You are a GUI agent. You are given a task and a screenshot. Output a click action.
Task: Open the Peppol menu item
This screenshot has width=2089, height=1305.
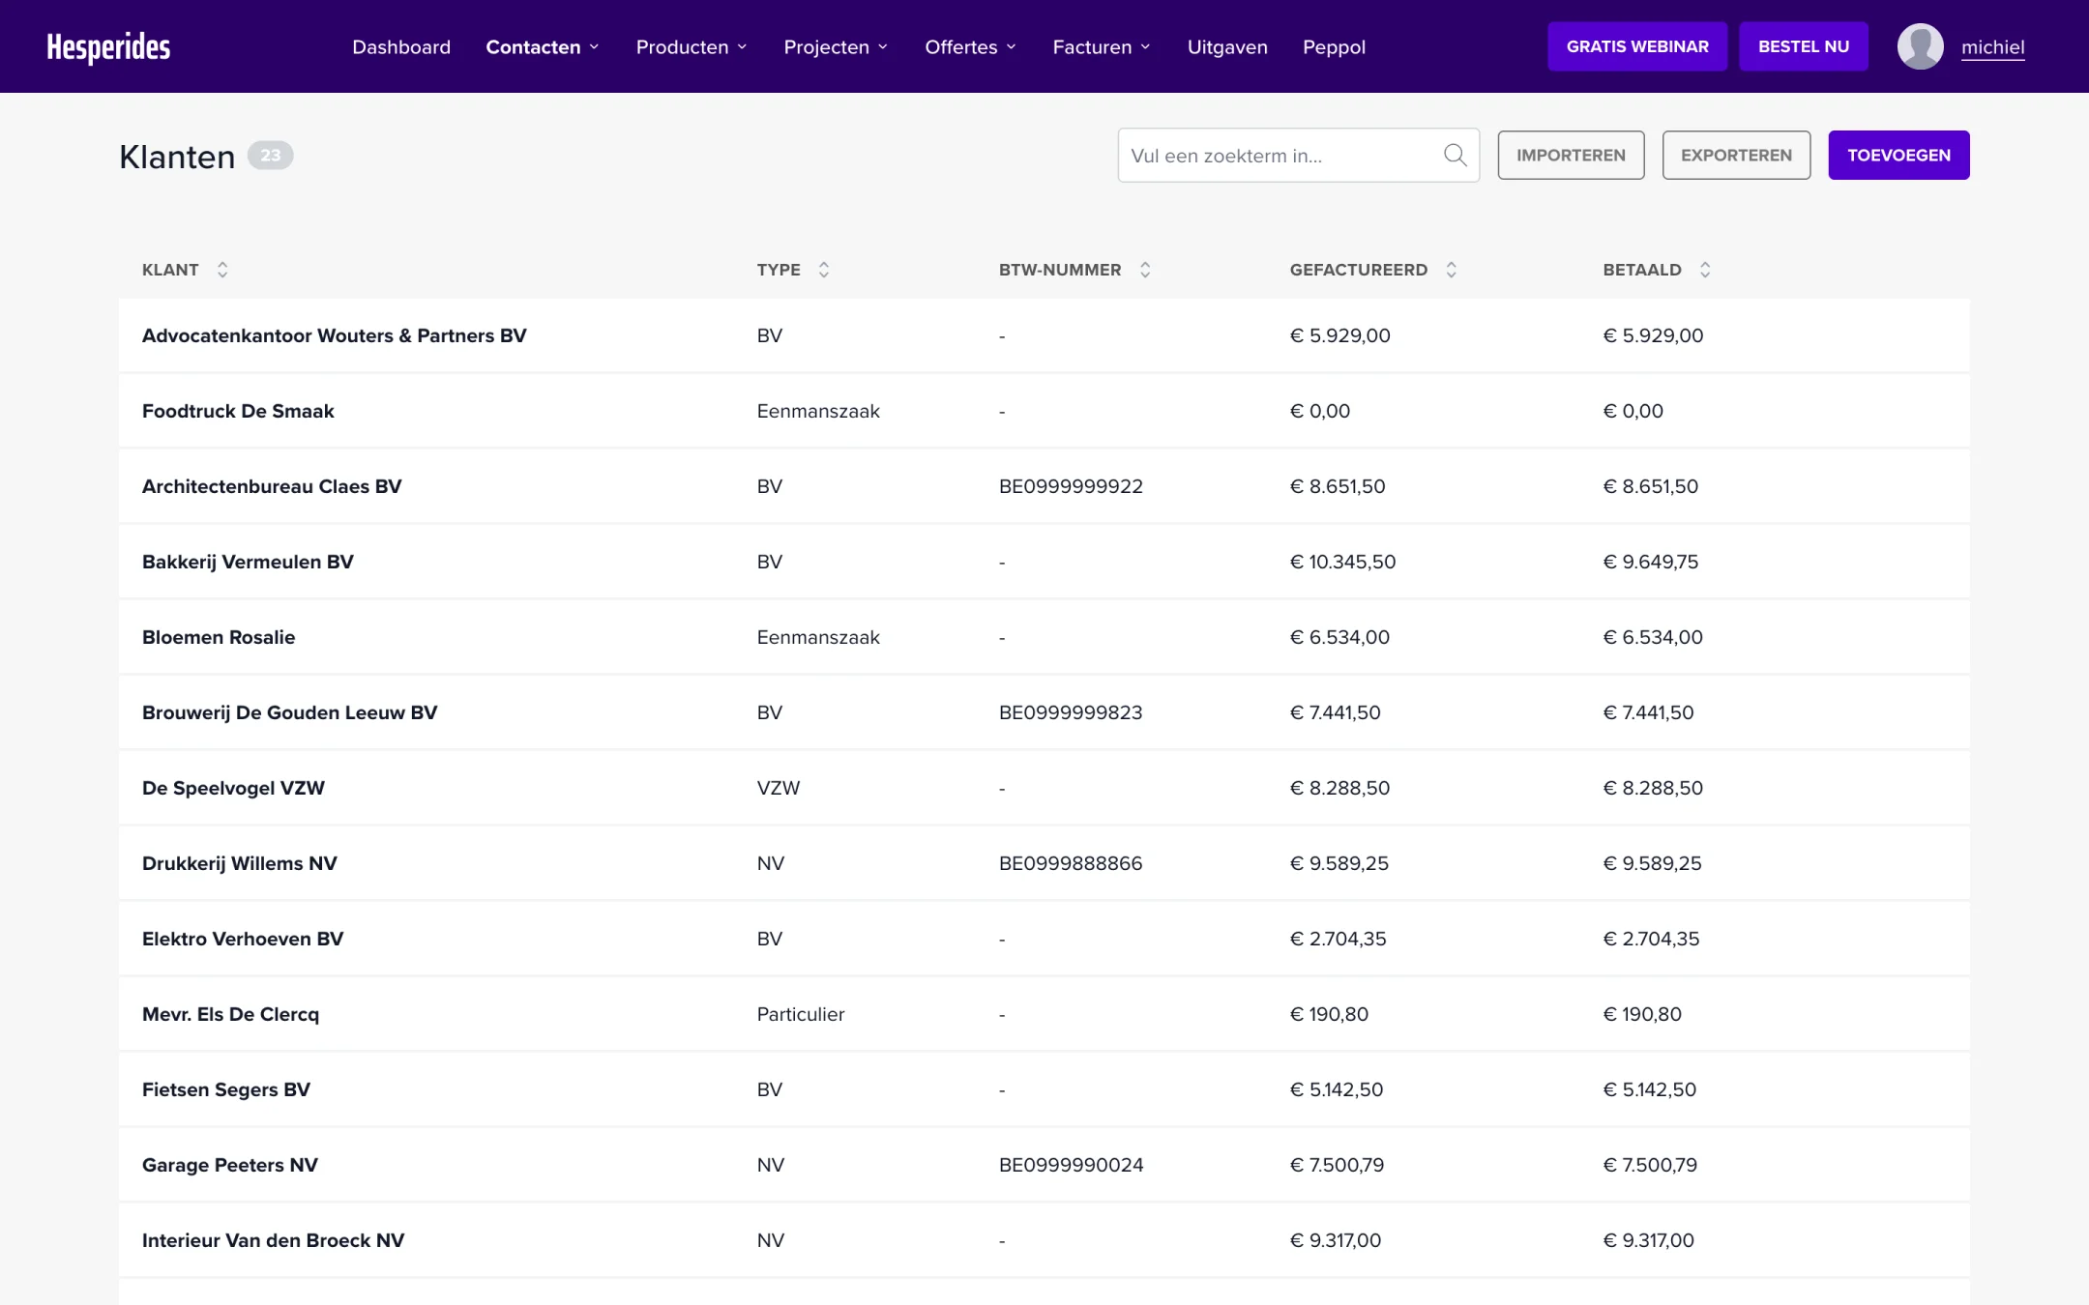pyautogui.click(x=1334, y=46)
